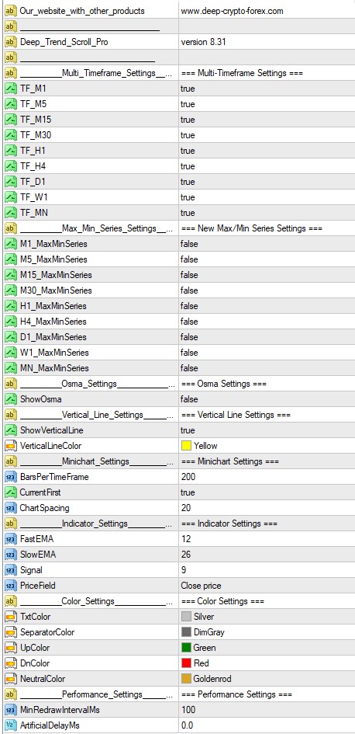Click the color icon beside TxtColor
Image resolution: width=355 pixels, height=734 pixels.
click(x=10, y=617)
